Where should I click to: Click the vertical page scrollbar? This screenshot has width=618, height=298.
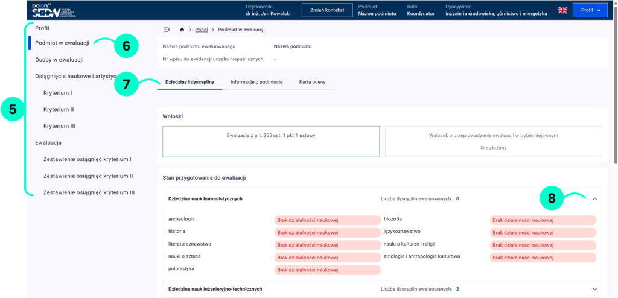coord(614,90)
